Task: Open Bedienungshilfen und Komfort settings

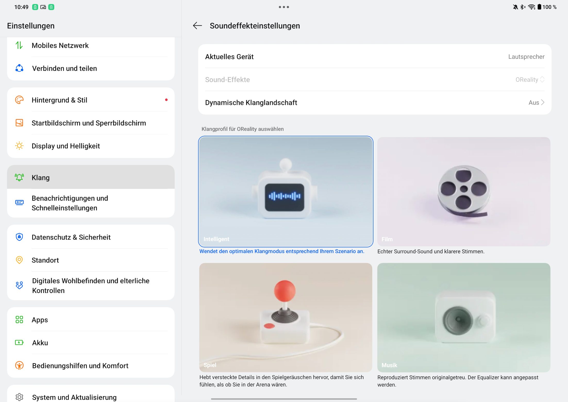Action: click(91, 365)
